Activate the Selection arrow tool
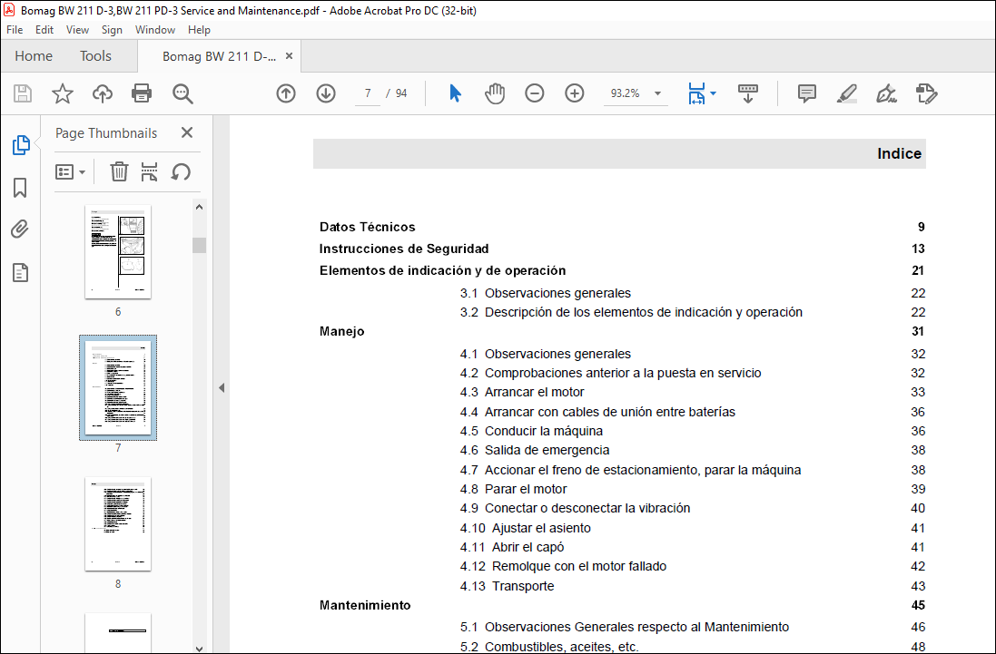 tap(455, 93)
